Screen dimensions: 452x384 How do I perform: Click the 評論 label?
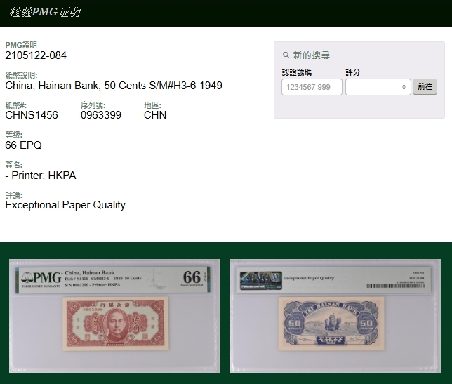[14, 195]
